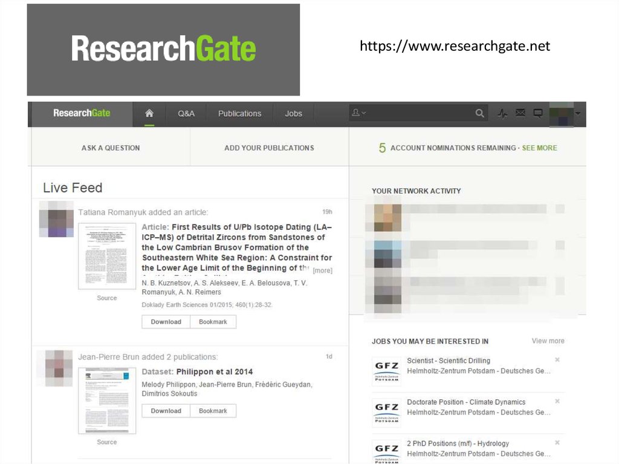This screenshot has height=464, width=619.
Task: Click Ask a Question
Action: click(111, 148)
